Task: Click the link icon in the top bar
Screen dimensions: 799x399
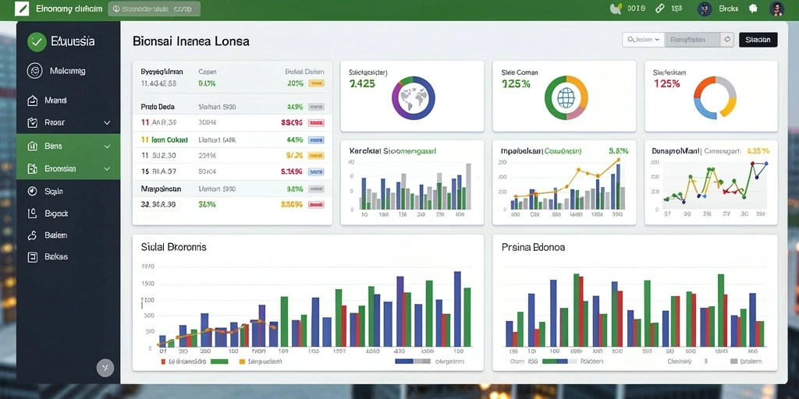Action: coord(659,9)
